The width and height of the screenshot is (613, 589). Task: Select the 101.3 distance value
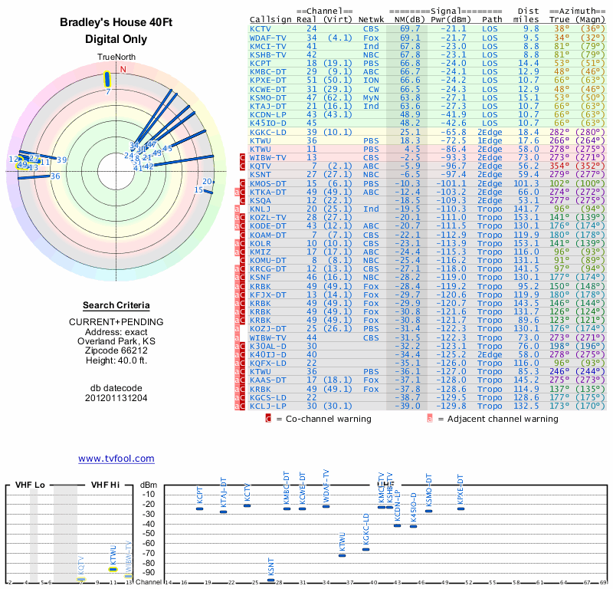click(526, 183)
